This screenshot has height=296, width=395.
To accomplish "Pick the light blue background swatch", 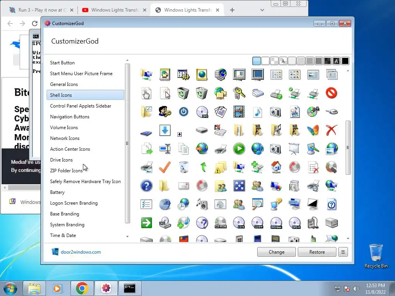I will [x=257, y=61].
